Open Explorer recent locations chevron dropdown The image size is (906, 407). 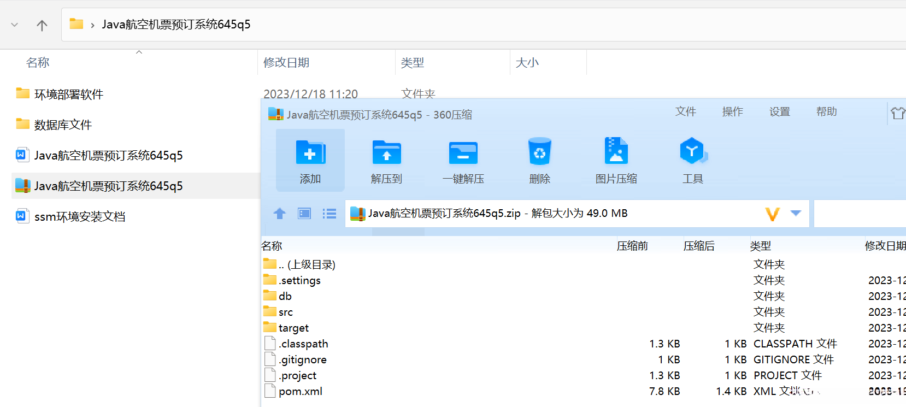click(x=15, y=25)
